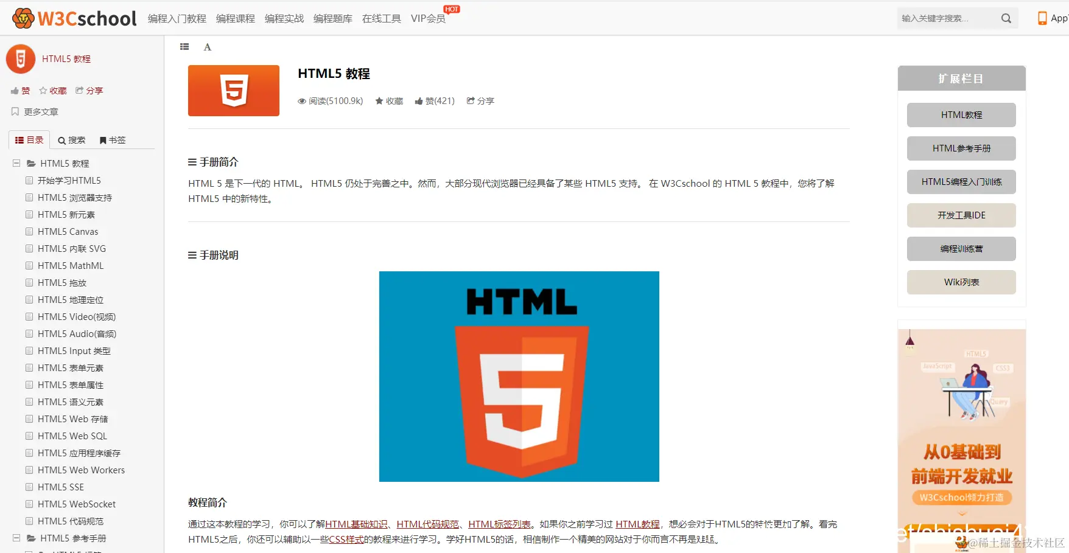
Task: Click the orange HTML5 tutorial cover image
Action: (x=234, y=91)
